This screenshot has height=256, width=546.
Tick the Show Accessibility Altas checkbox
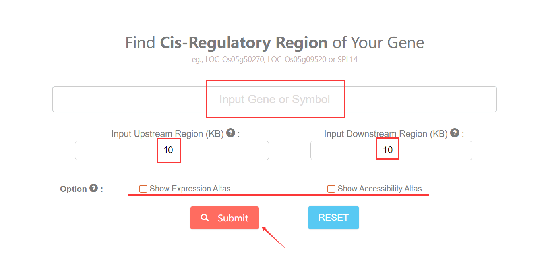[x=331, y=189]
